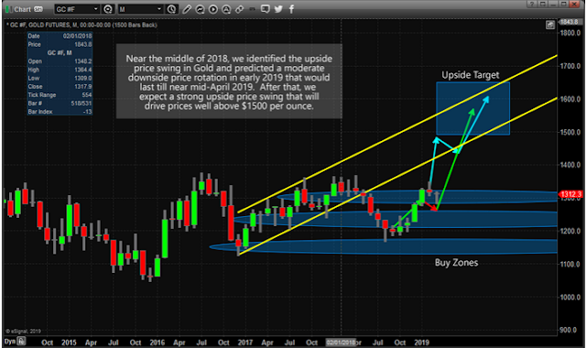Click the small grayed icon before the chat icon
This screenshot has height=348, width=586.
(x=253, y=9)
